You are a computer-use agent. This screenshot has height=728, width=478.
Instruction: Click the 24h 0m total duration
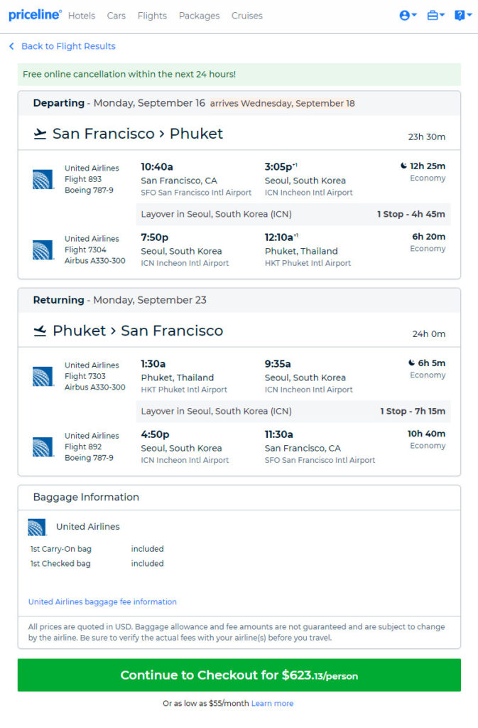[x=429, y=334]
